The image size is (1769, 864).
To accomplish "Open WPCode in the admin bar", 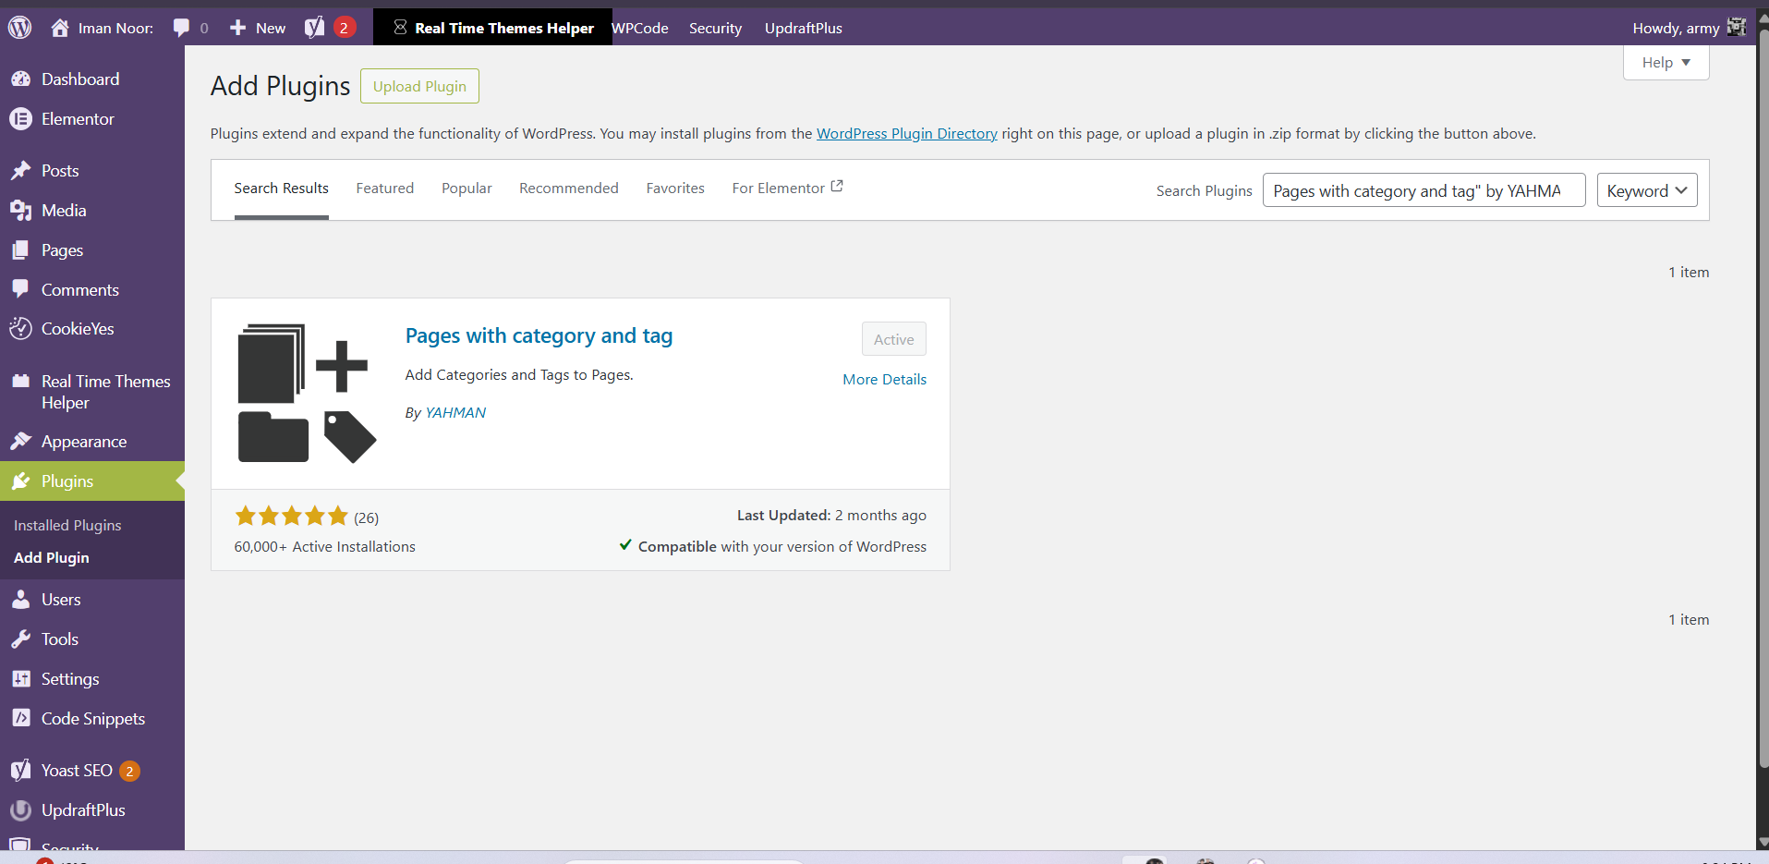I will (x=640, y=28).
